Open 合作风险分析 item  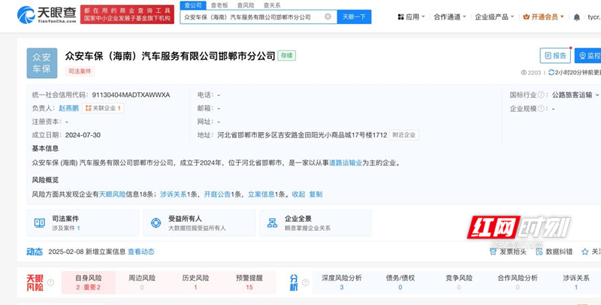click(518, 282)
